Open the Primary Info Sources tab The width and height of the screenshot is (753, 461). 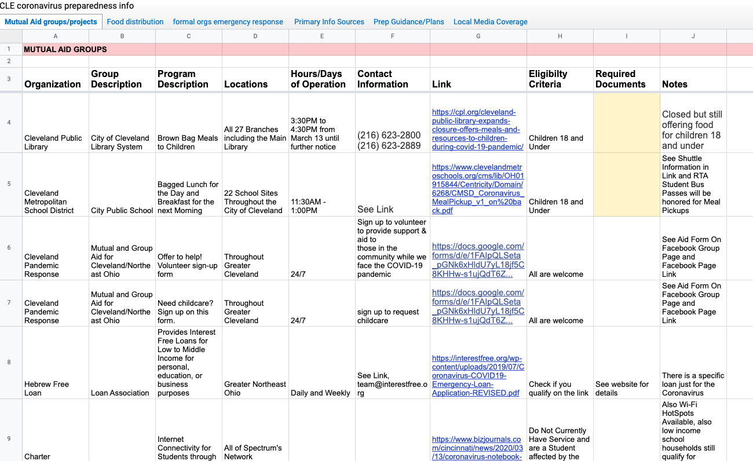click(x=329, y=22)
